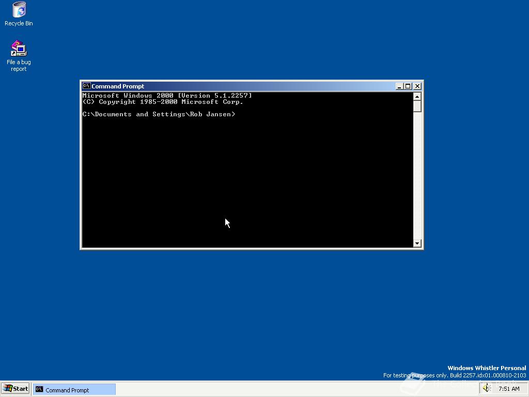This screenshot has height=397, width=529.
Task: Select Command Prompt taskbar button
Action: tap(74, 390)
